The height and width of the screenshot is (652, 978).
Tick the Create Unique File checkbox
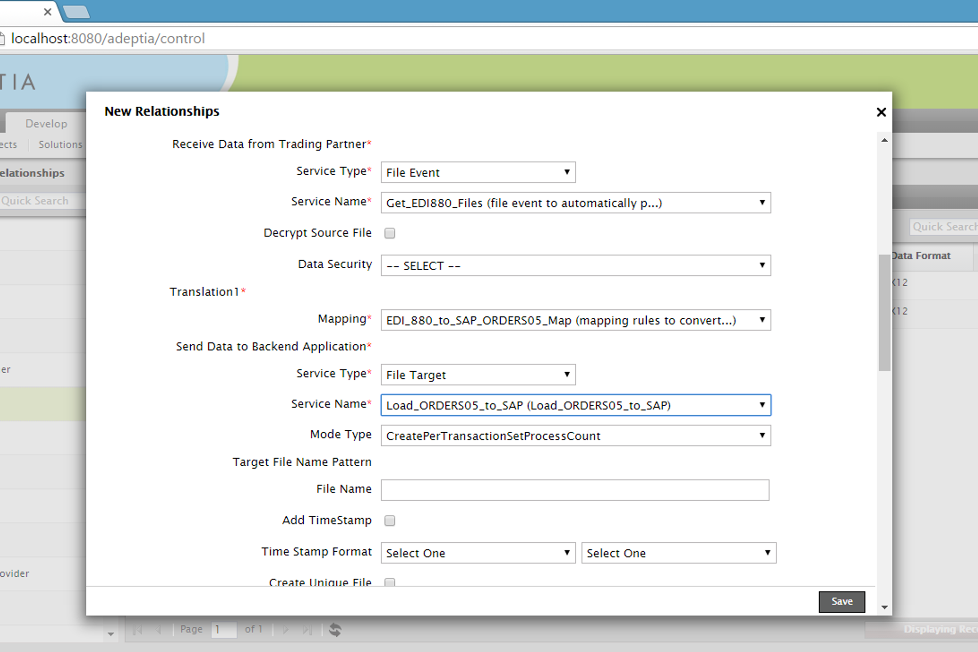point(390,582)
